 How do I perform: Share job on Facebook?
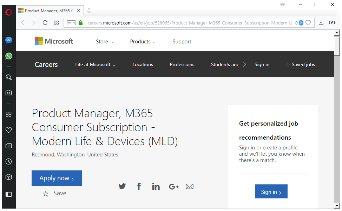[139, 186]
